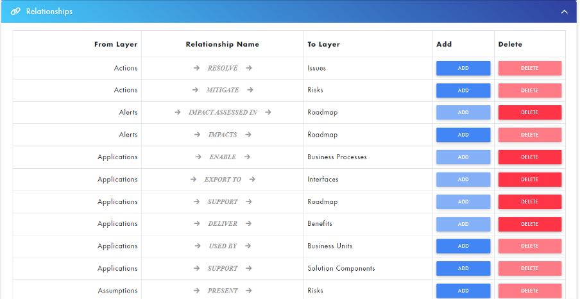Viewport: 580px width, 299px height.
Task: Click the From Layer column header
Action: tap(115, 44)
